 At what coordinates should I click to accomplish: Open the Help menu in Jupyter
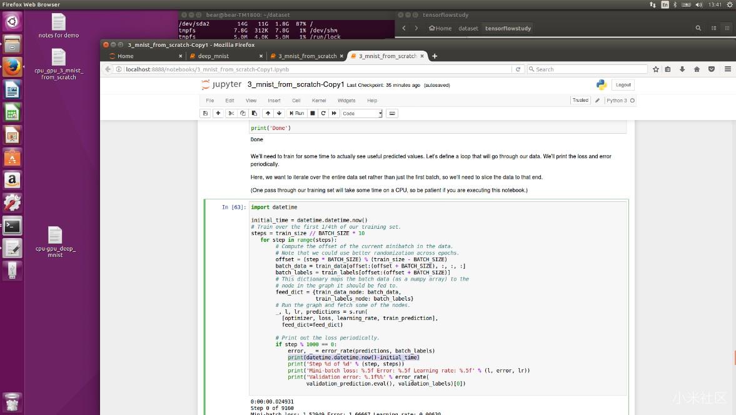(x=372, y=101)
